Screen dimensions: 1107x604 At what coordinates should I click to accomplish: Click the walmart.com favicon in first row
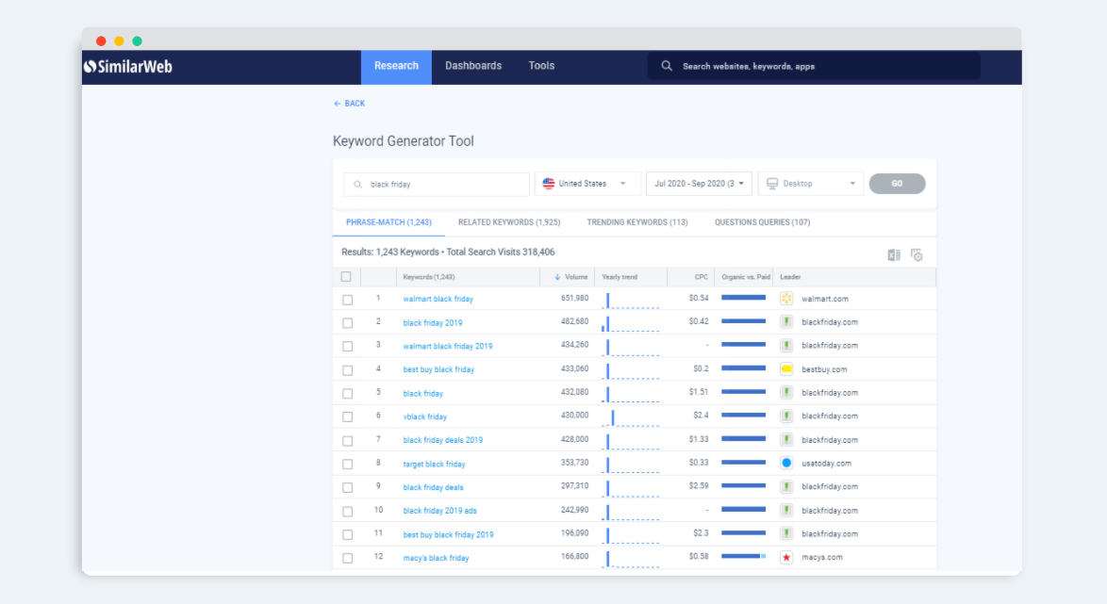(786, 299)
